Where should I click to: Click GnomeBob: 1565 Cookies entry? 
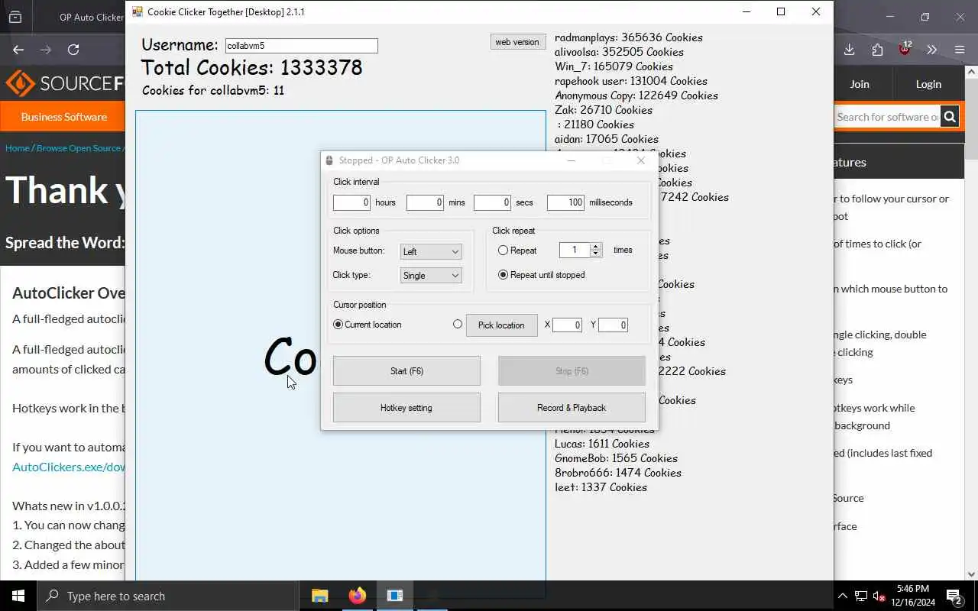[x=616, y=458]
